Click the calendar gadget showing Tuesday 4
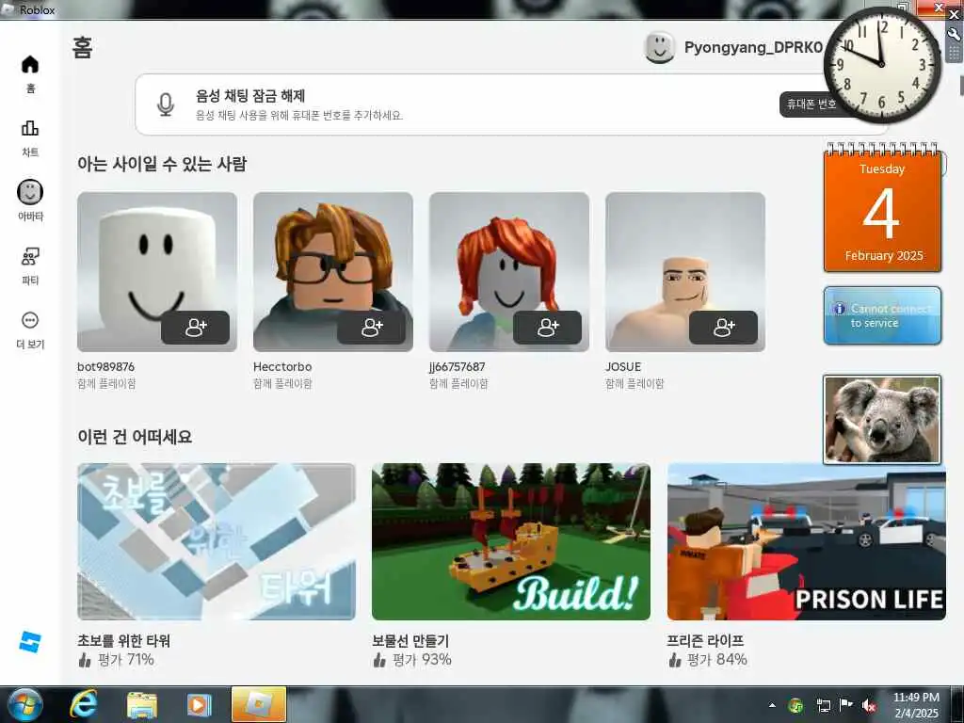Viewport: 964px width, 723px height. (882, 209)
